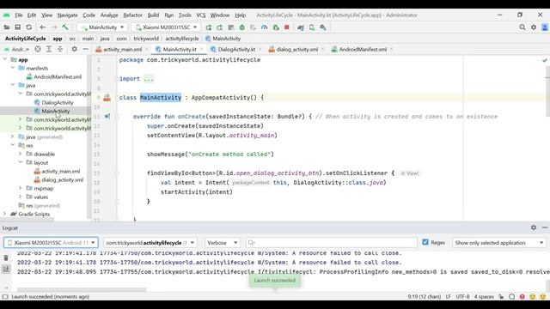Click related XML gutter icon beside MainActivity class
Screen dimensions: 550x309
107,98
